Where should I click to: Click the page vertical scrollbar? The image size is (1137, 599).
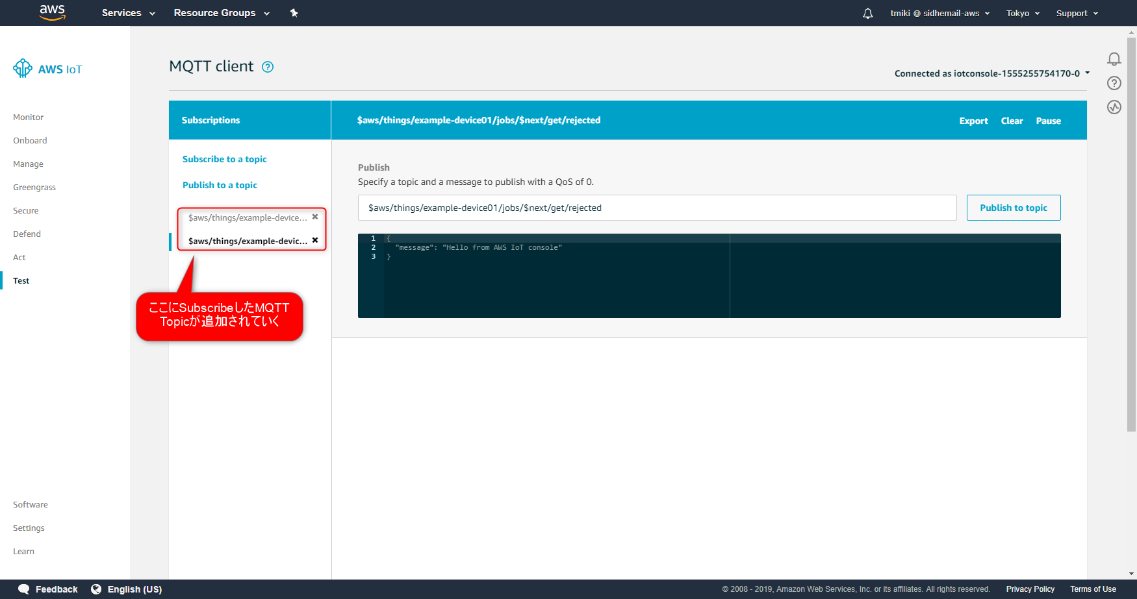[1132, 234]
